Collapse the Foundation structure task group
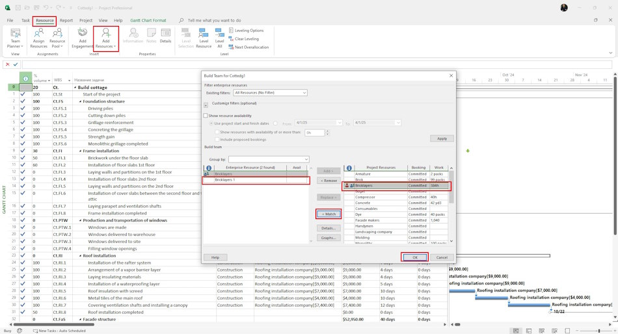The image size is (618, 334). (x=80, y=101)
